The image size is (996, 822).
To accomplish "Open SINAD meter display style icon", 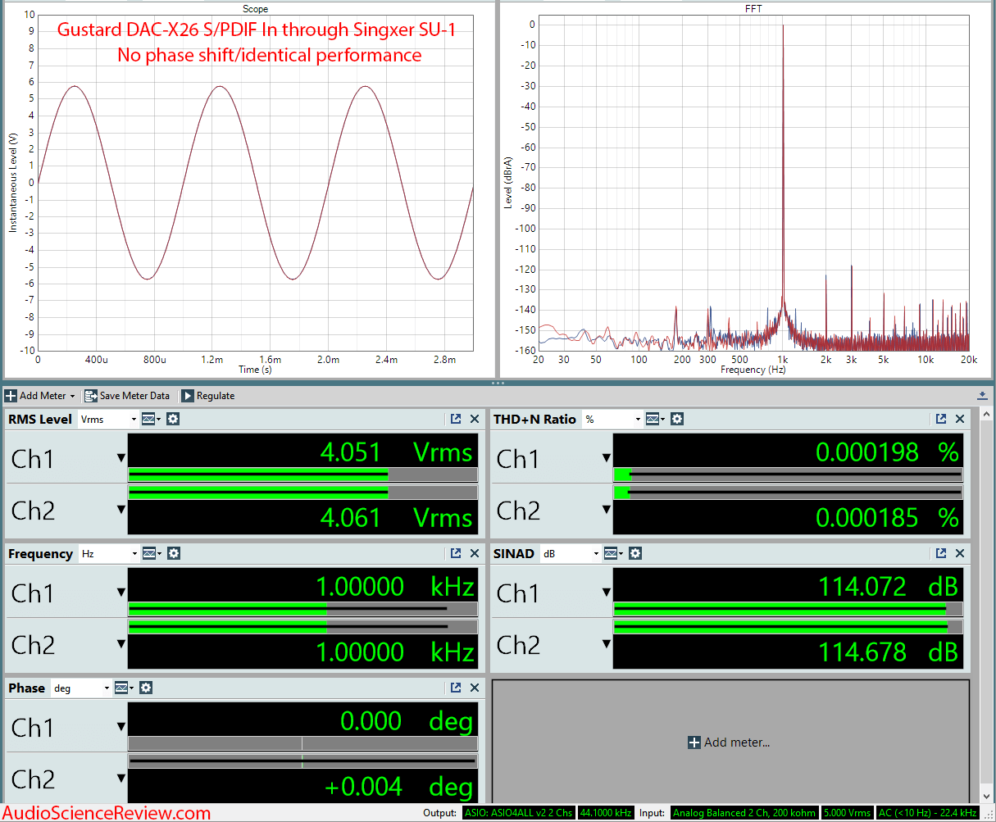I will (x=613, y=553).
